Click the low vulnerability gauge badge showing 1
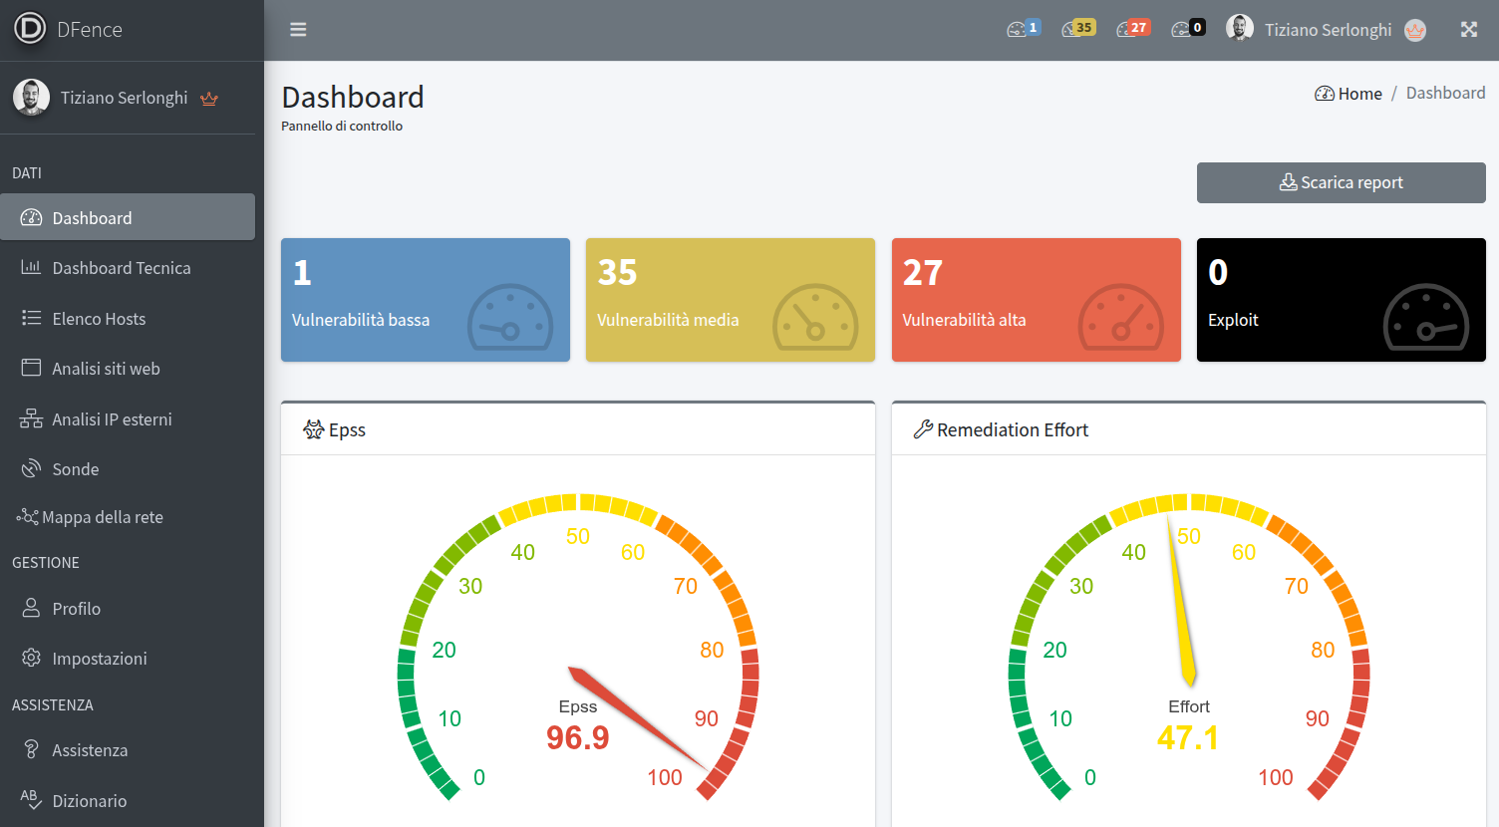 click(x=1023, y=28)
